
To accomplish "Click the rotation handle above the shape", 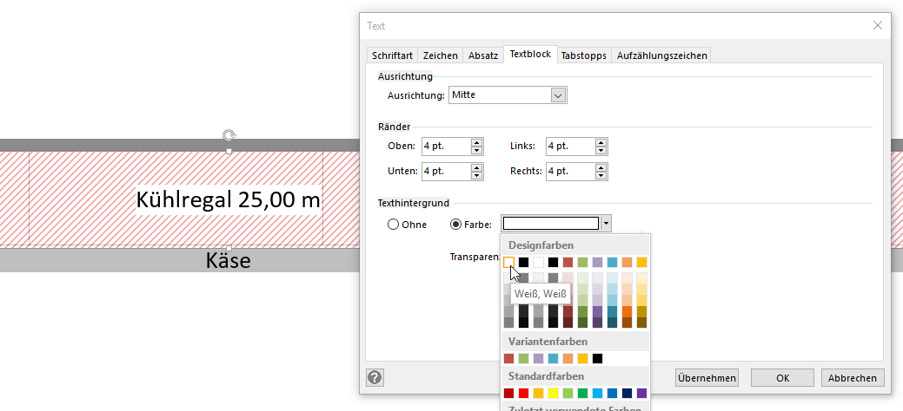I will pos(229,135).
